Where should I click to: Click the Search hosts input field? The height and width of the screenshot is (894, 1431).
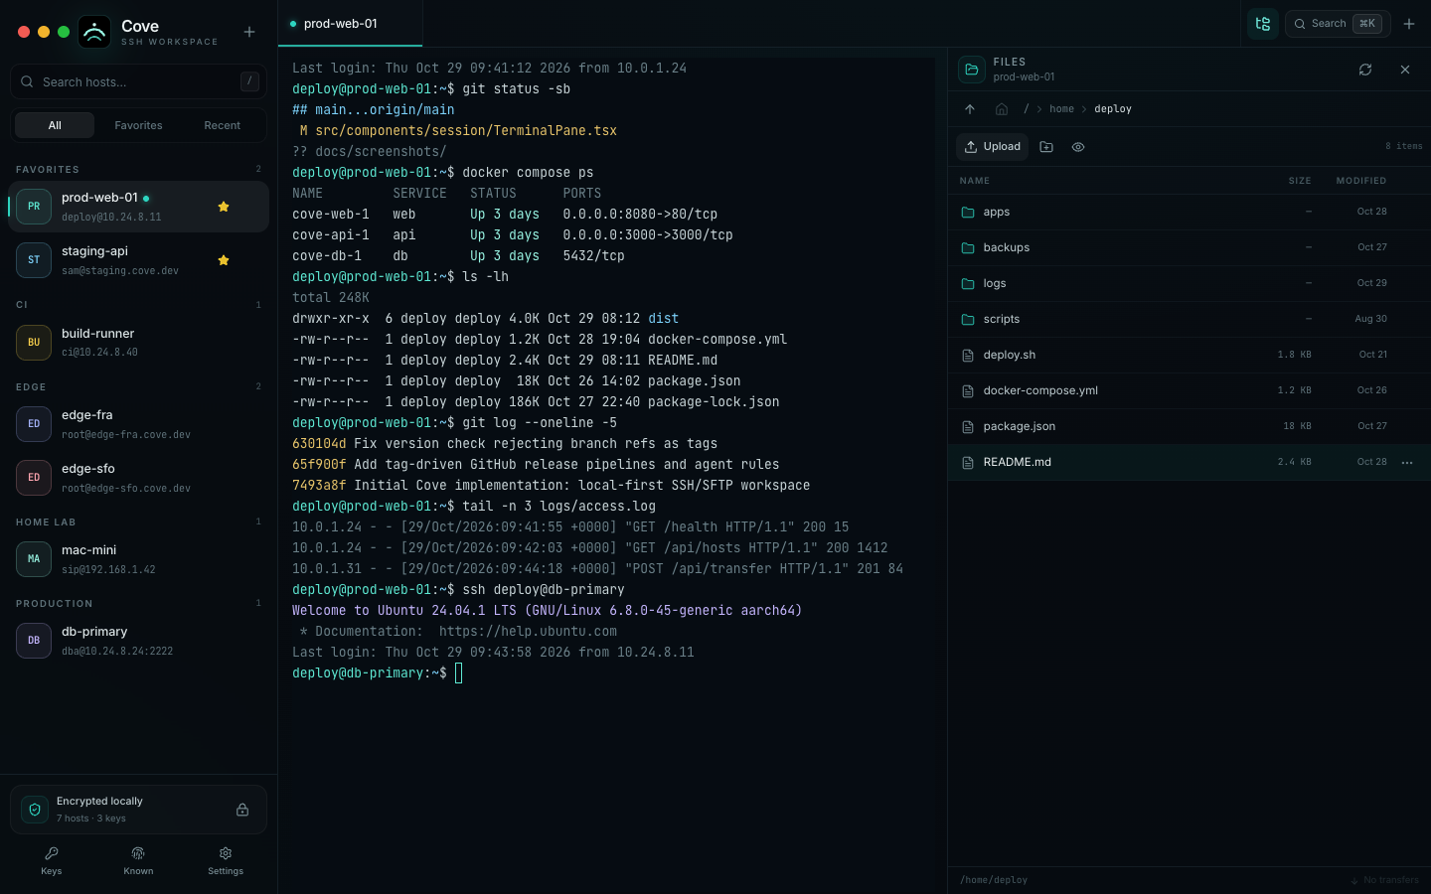138,81
